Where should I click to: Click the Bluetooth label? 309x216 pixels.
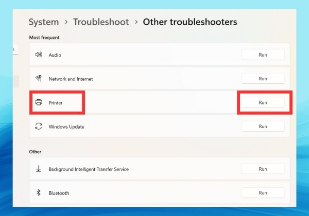[59, 193]
